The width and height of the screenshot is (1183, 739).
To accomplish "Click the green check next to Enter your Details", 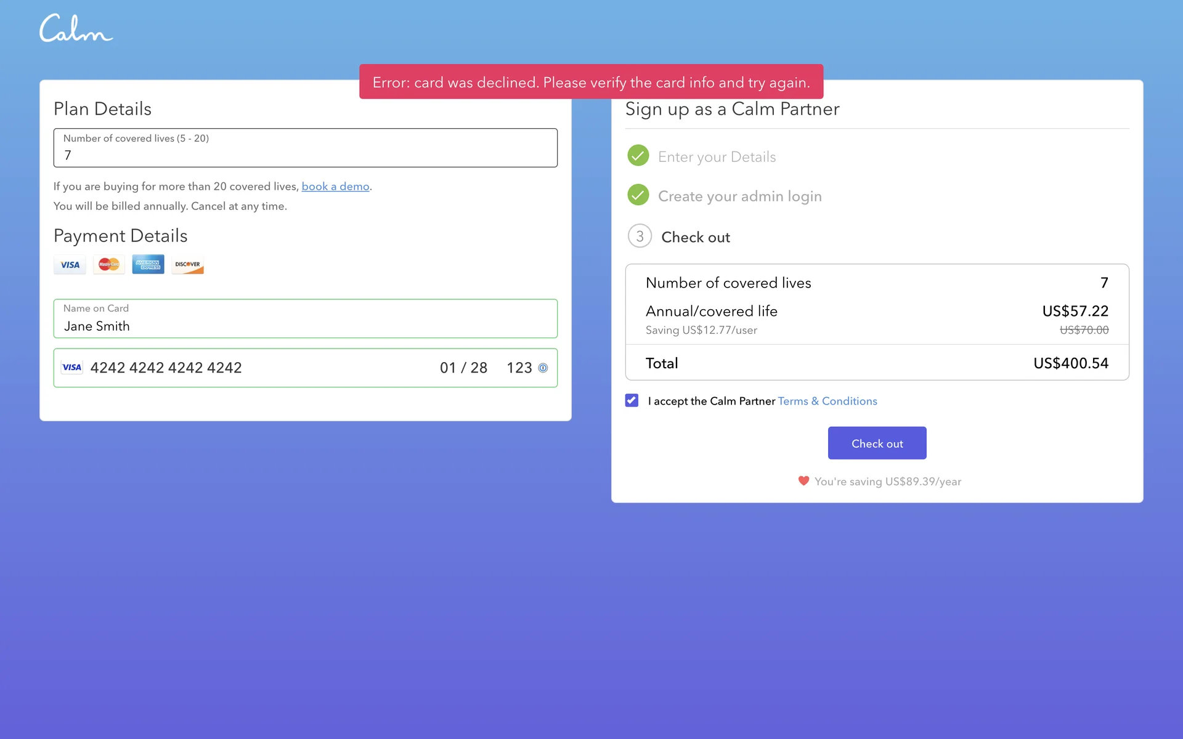I will (638, 156).
